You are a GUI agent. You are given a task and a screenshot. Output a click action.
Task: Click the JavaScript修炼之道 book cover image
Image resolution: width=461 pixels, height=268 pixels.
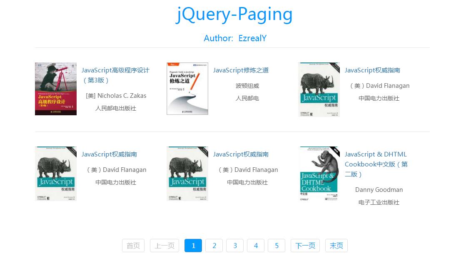pyautogui.click(x=187, y=89)
